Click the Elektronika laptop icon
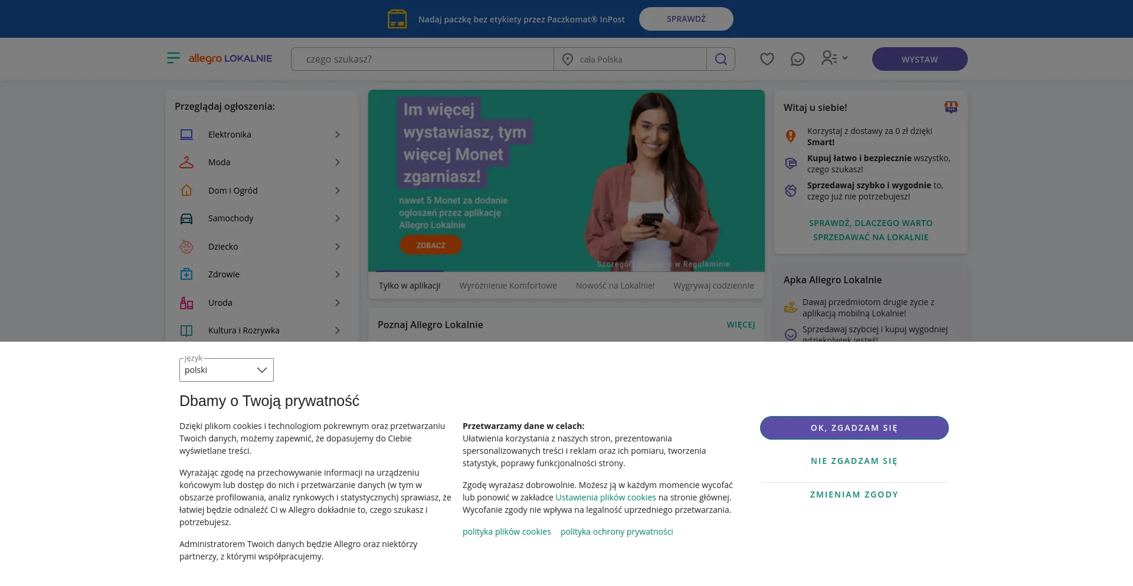 pos(186,135)
